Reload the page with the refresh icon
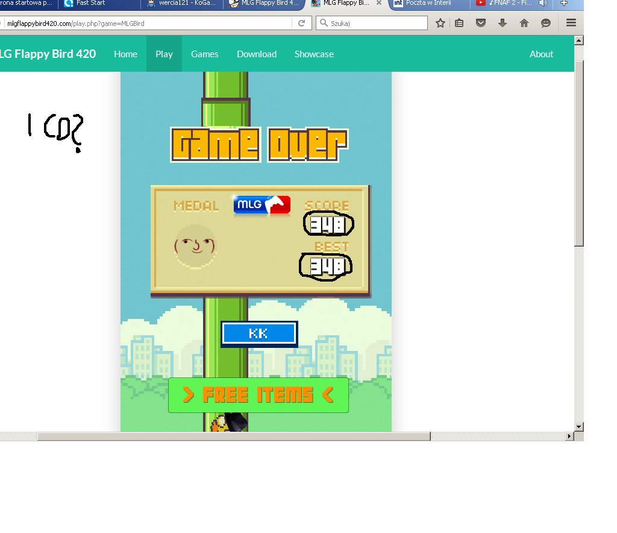Screen dimensions: 617x533 [301, 24]
